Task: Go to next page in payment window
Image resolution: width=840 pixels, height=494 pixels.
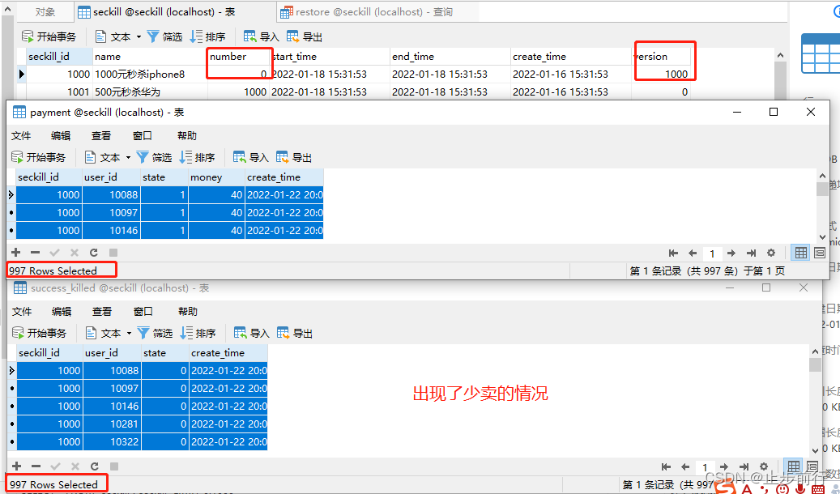Action: [x=731, y=253]
